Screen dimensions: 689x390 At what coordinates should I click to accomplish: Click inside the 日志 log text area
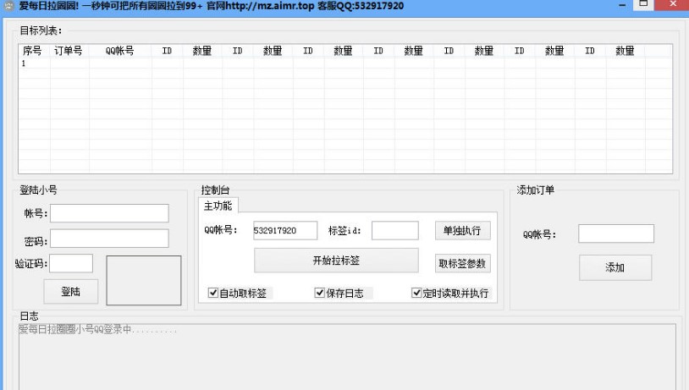coord(347,357)
